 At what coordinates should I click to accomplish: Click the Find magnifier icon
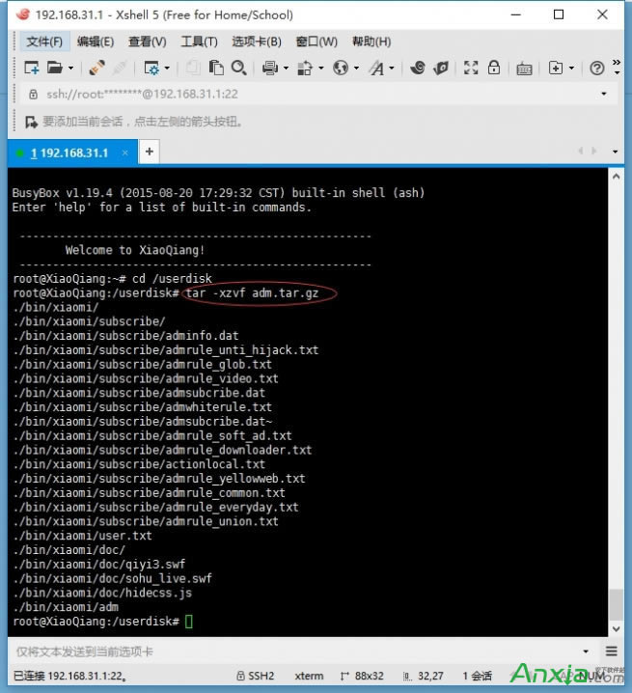238,68
